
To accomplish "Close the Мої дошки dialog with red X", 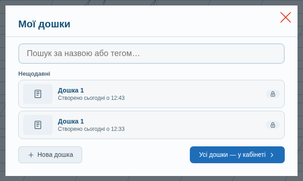I will (x=285, y=17).
